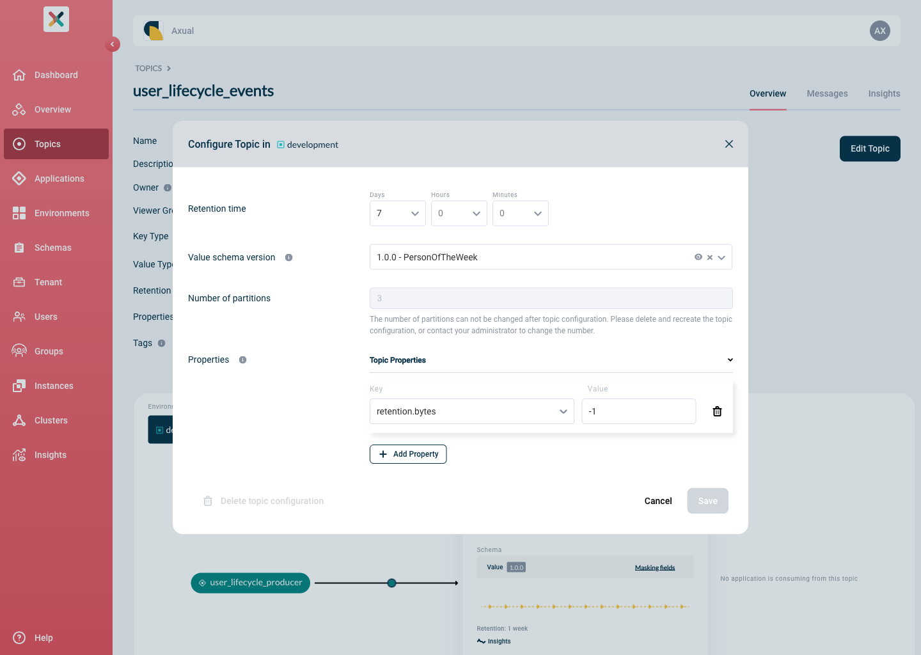Open the retention Hours dropdown
This screenshot has width=921, height=655.
coord(459,214)
